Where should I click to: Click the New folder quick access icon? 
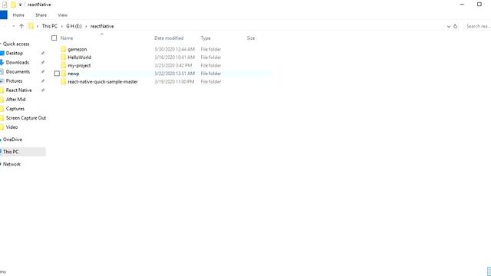pos(13,5)
